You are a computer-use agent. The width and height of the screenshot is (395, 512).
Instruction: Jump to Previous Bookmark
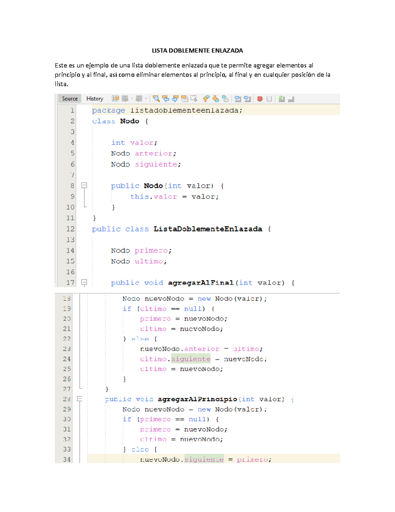pos(206,99)
